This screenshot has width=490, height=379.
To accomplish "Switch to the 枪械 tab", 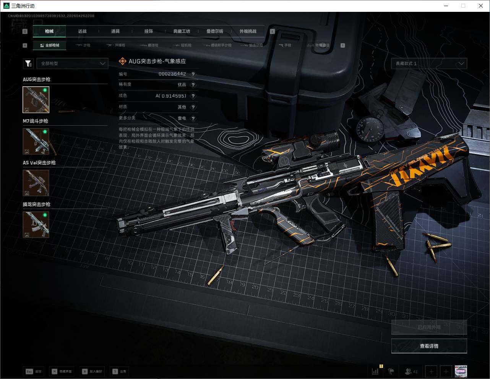I will coord(49,31).
